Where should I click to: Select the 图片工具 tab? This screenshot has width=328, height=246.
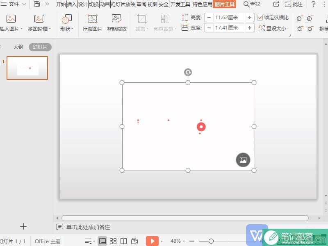pos(224,4)
